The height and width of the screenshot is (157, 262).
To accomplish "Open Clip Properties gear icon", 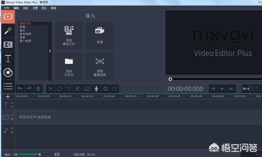I will [x=106, y=89].
